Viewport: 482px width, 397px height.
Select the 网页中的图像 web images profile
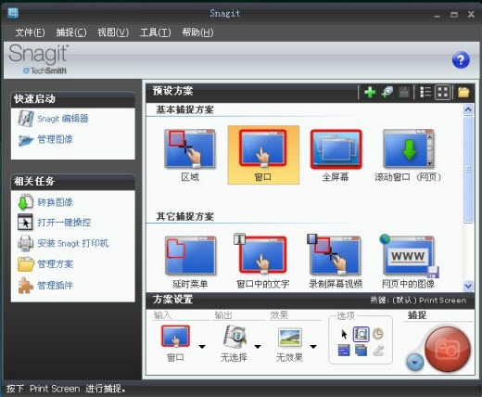pos(409,263)
